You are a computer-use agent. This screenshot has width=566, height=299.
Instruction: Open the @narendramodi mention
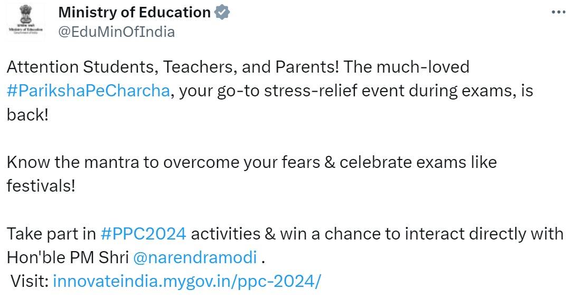(x=195, y=258)
